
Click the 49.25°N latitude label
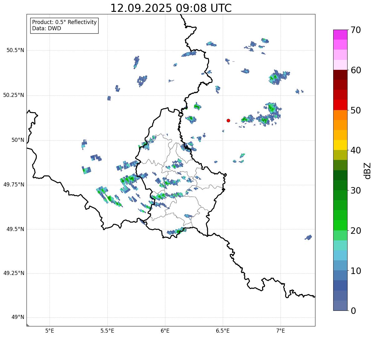(x=13, y=273)
